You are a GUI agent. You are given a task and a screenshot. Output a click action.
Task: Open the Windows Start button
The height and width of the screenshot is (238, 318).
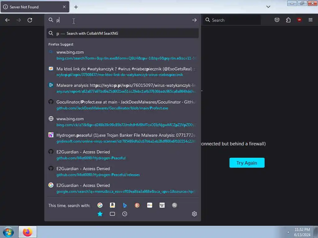(x=8, y=232)
